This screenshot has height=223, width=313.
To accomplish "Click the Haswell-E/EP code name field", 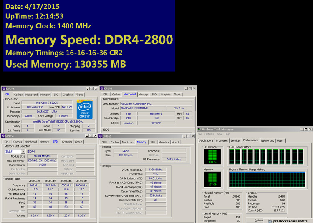I will pos(35,107).
